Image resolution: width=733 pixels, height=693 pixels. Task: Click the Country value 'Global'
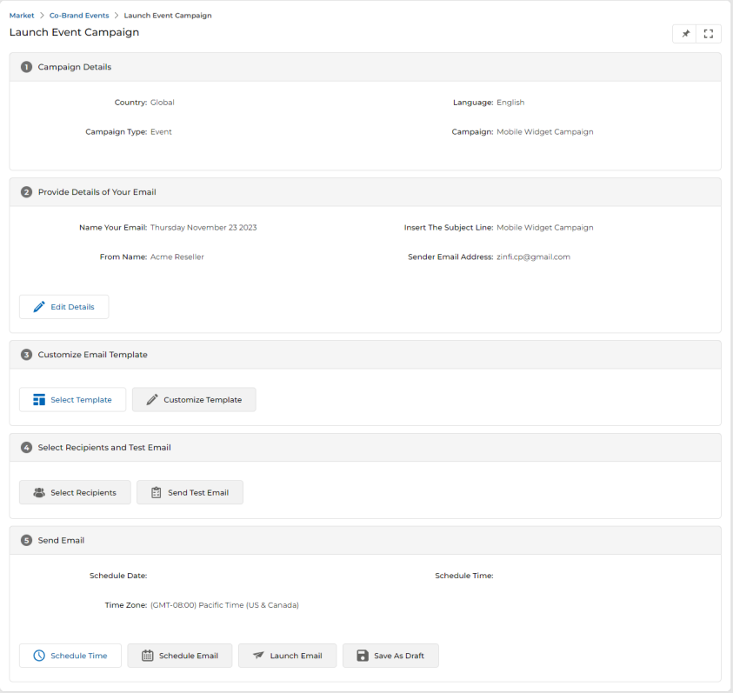click(x=163, y=103)
